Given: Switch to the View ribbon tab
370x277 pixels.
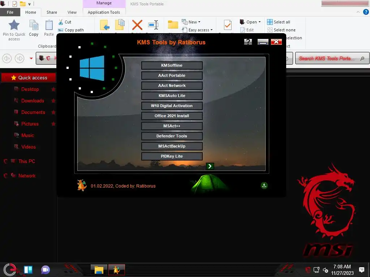Looking at the screenshot, I should (72, 12).
